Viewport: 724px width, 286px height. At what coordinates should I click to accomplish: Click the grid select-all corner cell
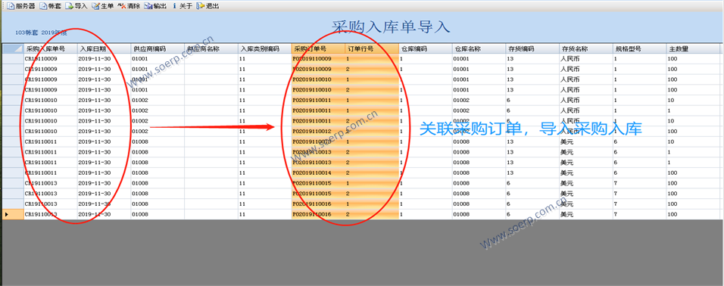tap(13, 48)
